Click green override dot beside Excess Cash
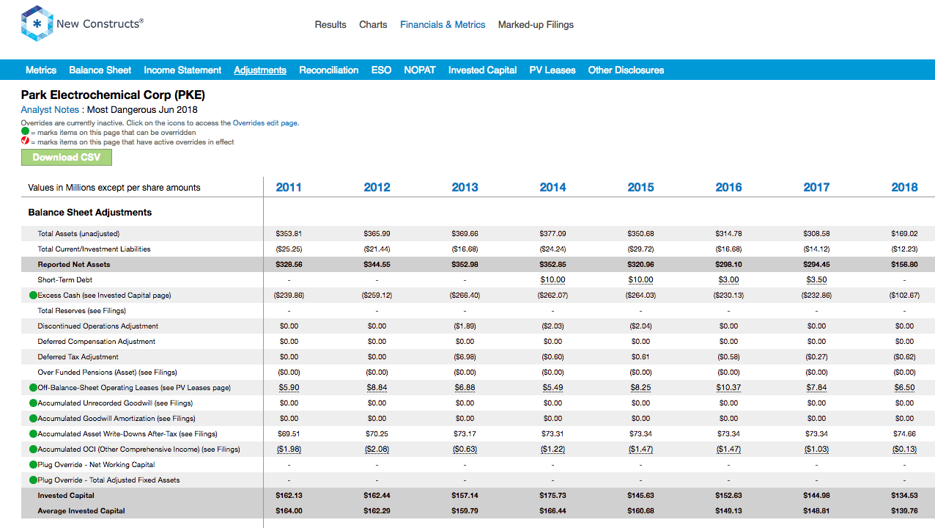Screen dimensions: 935x528 click(33, 295)
